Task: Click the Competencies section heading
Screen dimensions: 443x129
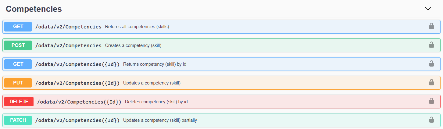Action: click(x=34, y=9)
